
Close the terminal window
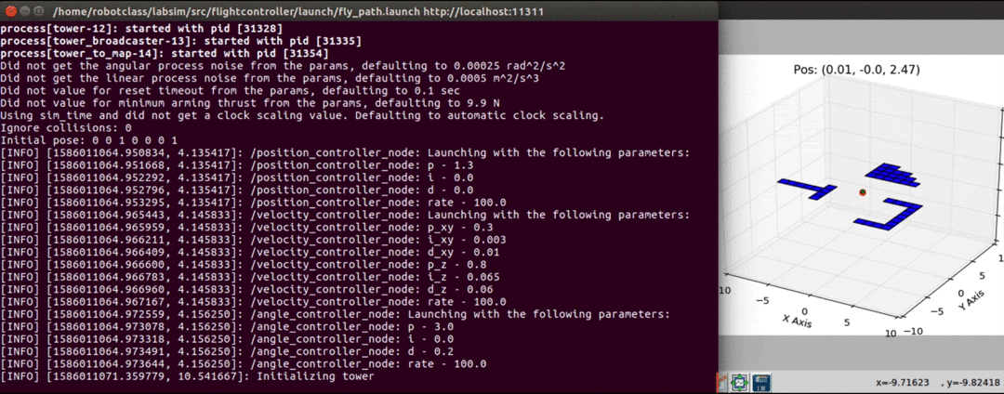[x=10, y=11]
